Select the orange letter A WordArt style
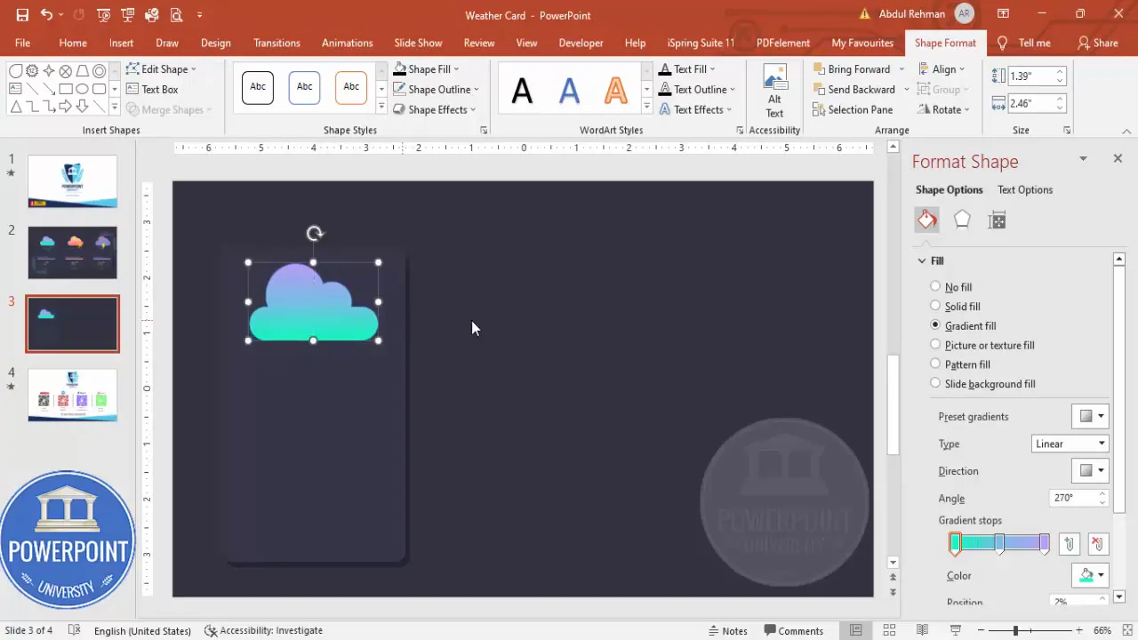Image resolution: width=1138 pixels, height=640 pixels. point(615,89)
